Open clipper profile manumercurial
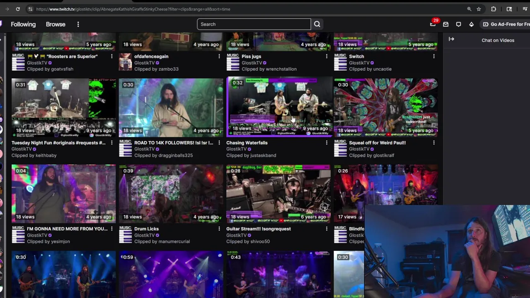Screen dimensions: 530x298 pyautogui.click(x=174, y=242)
